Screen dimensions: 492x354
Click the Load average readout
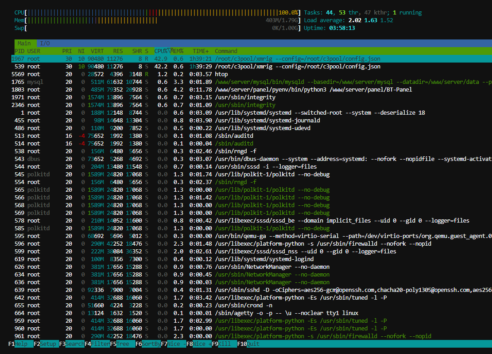(348, 20)
